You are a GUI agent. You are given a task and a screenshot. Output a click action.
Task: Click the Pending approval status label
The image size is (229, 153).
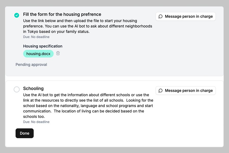(31, 65)
